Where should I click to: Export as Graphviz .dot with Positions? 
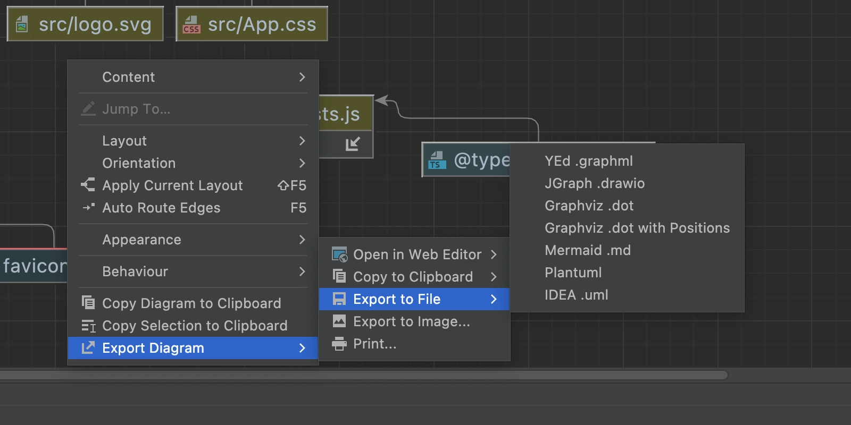[627, 228]
